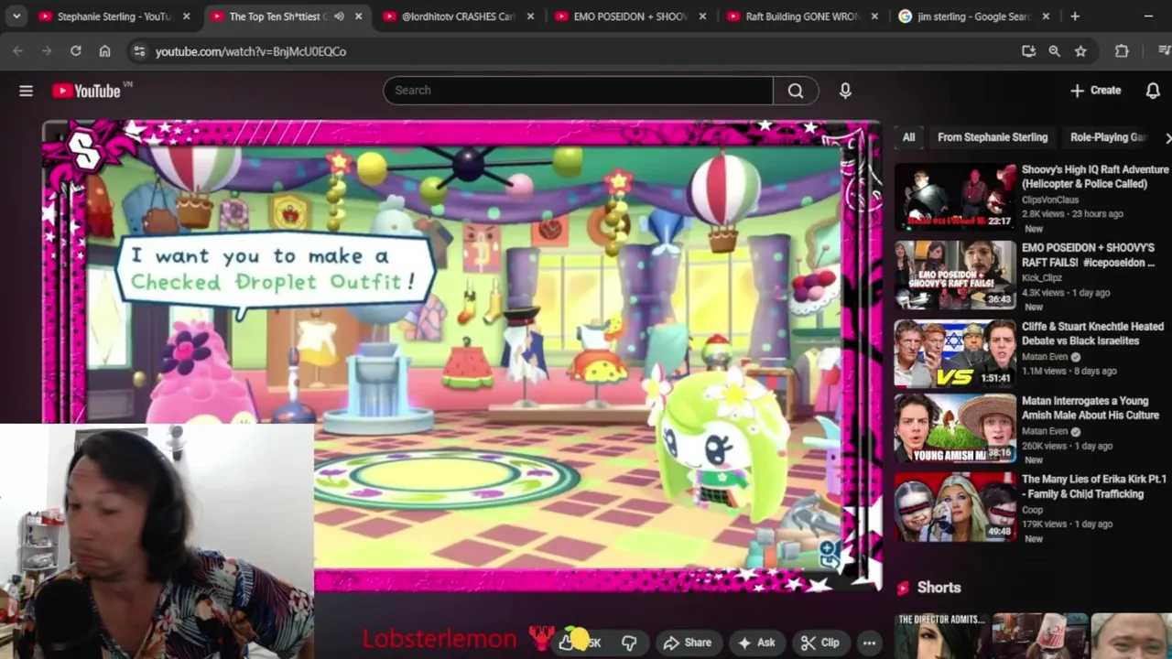The height and width of the screenshot is (659, 1172).
Task: Show more filter chips with arrow
Action: (x=1167, y=137)
